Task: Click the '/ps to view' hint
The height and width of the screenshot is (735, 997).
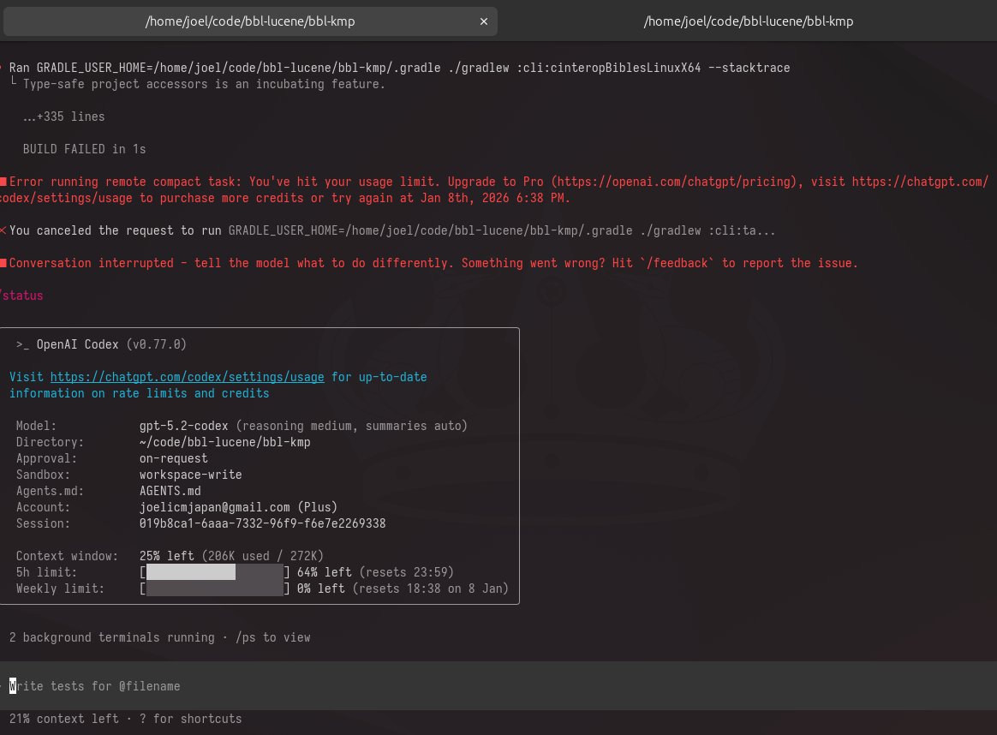Action: [273, 637]
